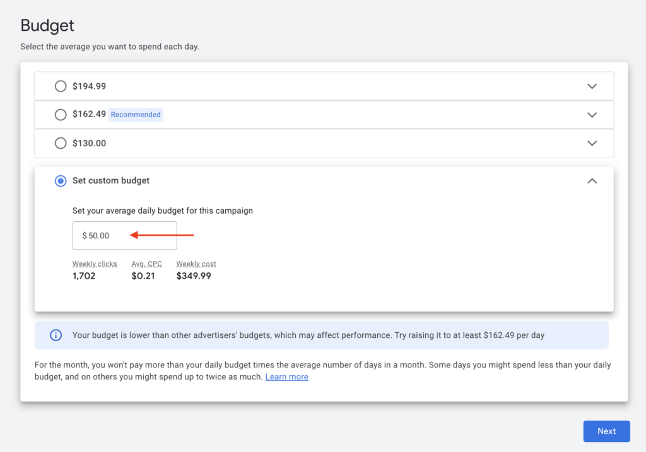Click the Budget page heading
This screenshot has width=646, height=452.
click(47, 26)
